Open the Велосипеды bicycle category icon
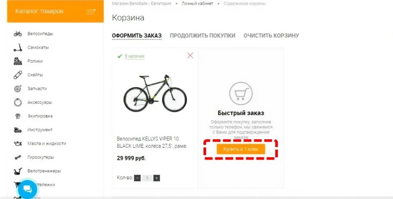The image size is (393, 199). (x=18, y=34)
